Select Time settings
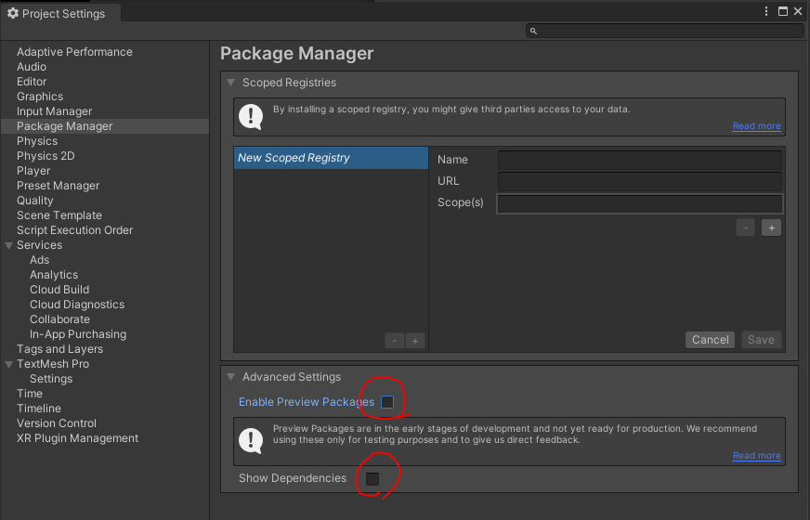 (x=30, y=394)
